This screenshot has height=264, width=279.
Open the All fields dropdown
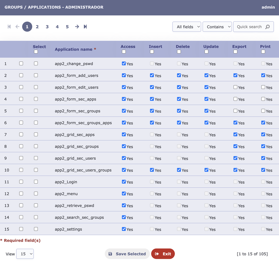click(x=187, y=27)
